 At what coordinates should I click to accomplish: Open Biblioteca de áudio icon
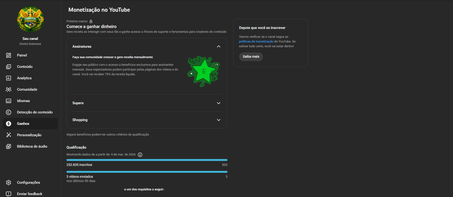coord(8,146)
